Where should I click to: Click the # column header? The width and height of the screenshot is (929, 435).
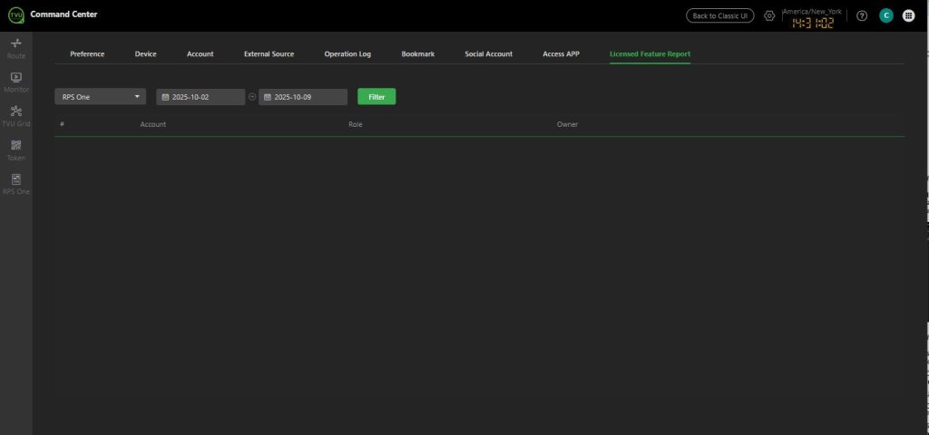[62, 124]
